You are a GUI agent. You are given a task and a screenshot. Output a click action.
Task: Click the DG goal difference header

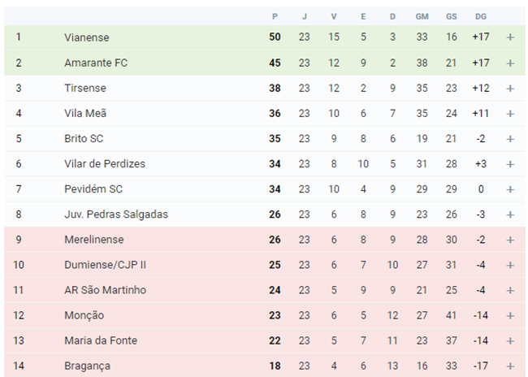pos(481,16)
